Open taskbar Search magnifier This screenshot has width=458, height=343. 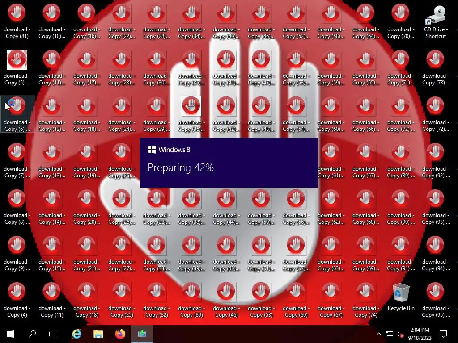pyautogui.click(x=32, y=334)
